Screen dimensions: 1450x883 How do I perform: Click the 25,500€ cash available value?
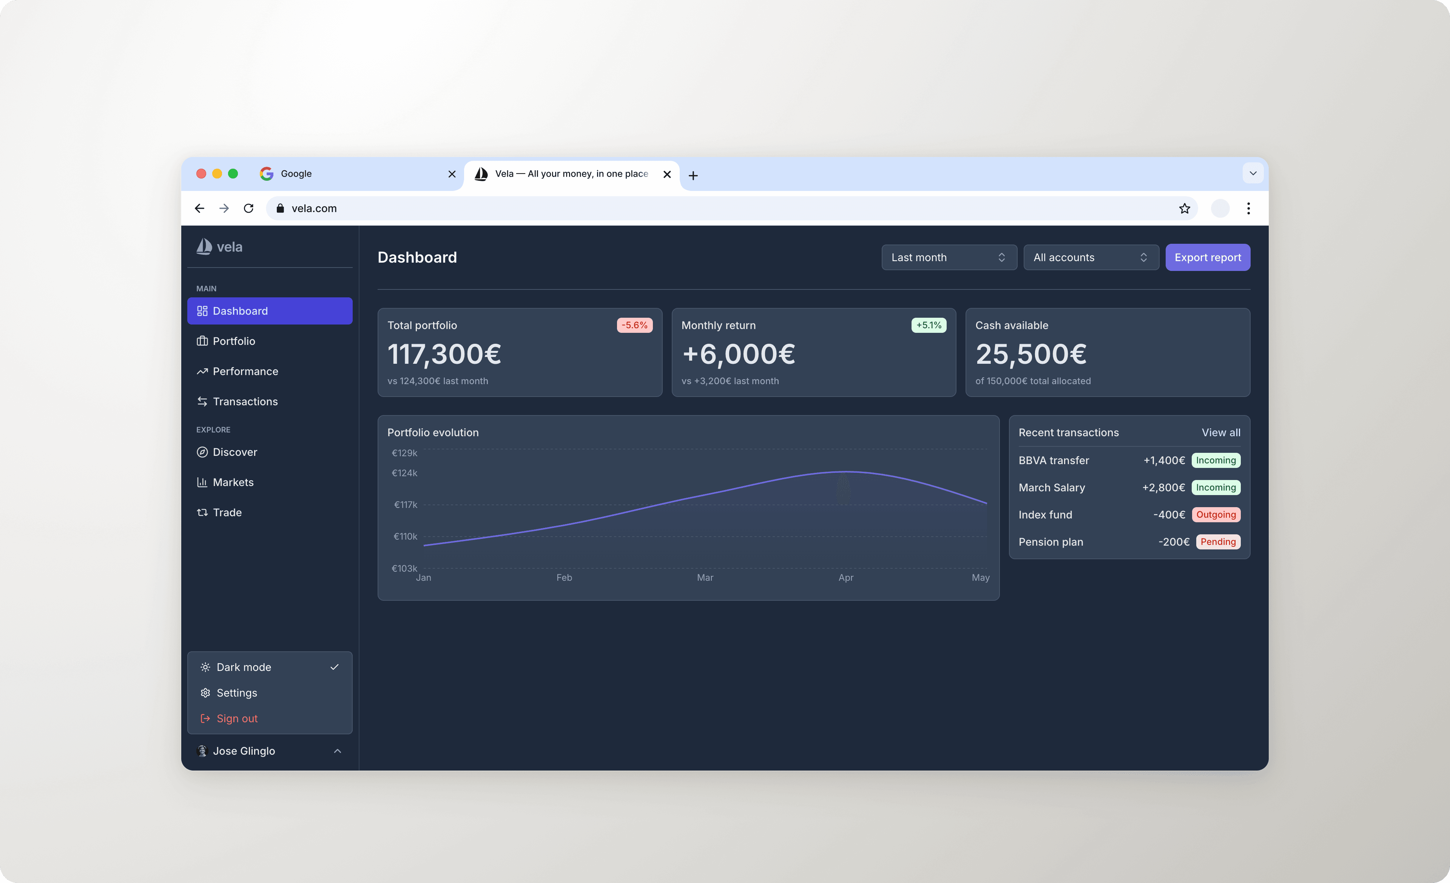click(1031, 354)
